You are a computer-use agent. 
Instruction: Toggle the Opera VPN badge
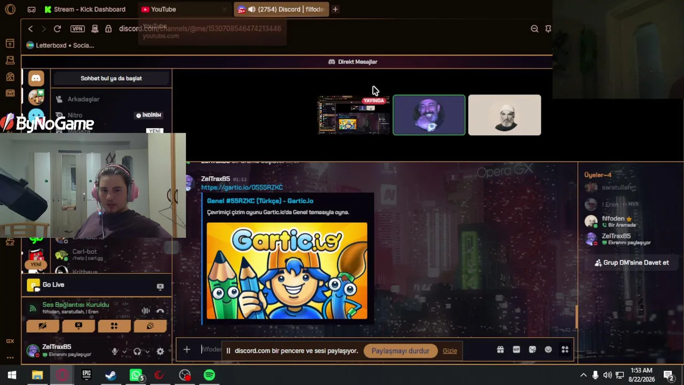pos(77,29)
